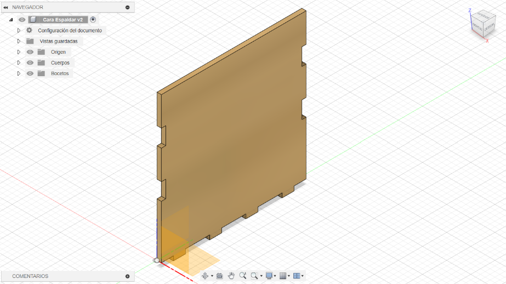Select the Zoom magnifier tool
This screenshot has width=506, height=284.
click(x=243, y=276)
